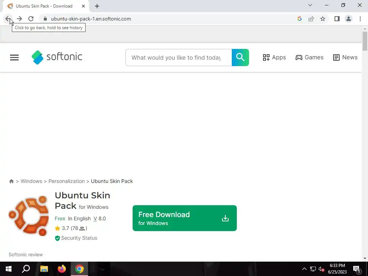Click the muted volume tray icon

[x=322, y=269]
